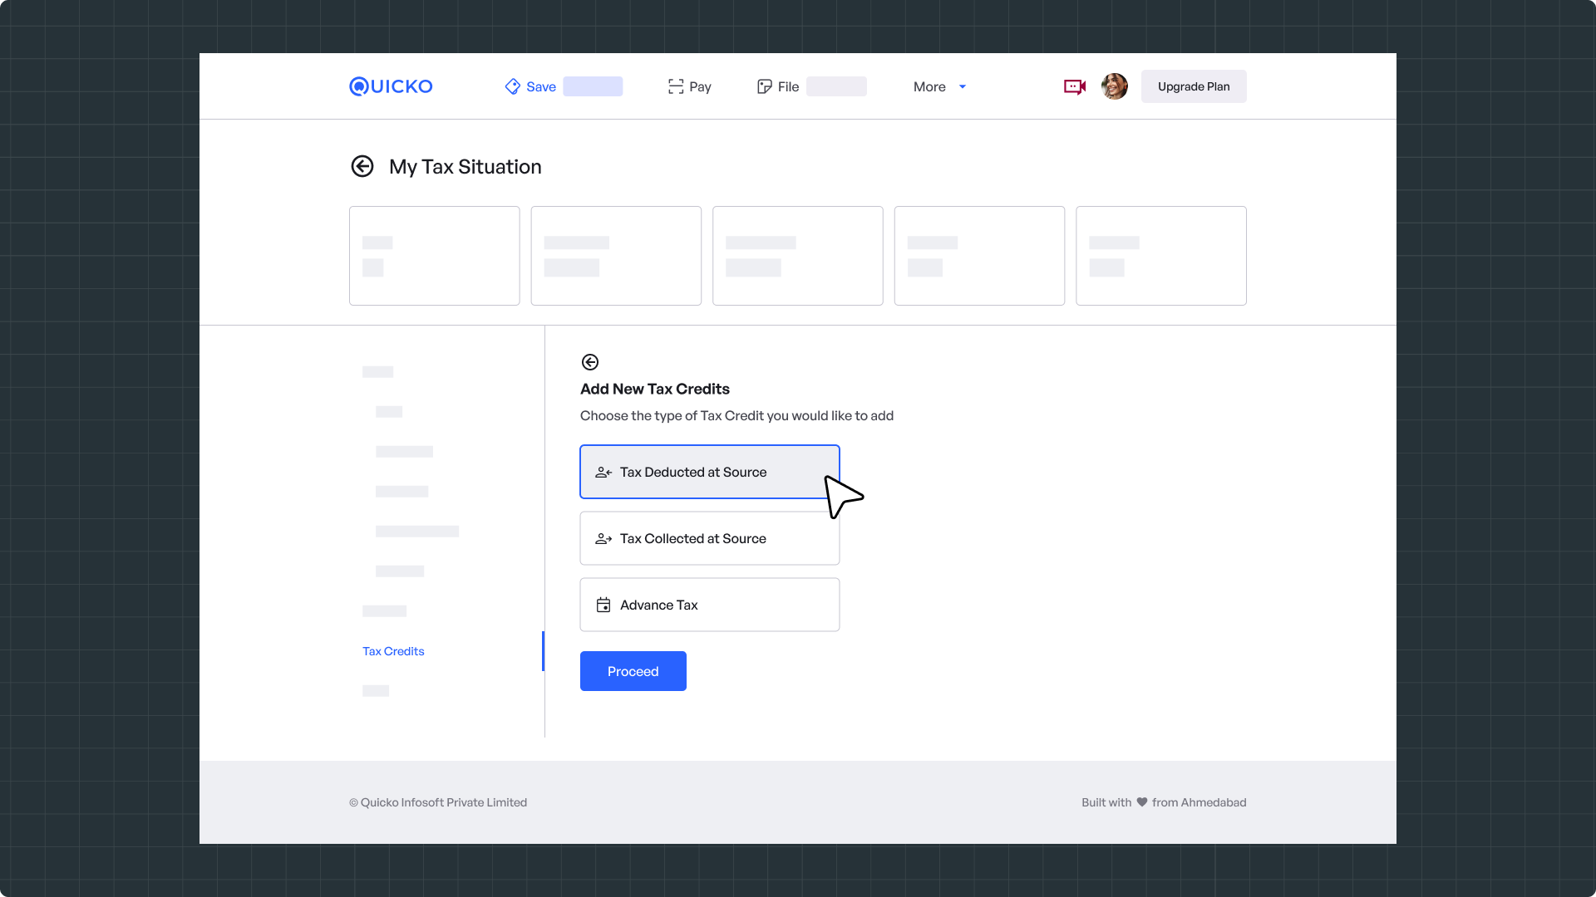1596x897 pixels.
Task: Expand the More dropdown
Action: pos(939,86)
